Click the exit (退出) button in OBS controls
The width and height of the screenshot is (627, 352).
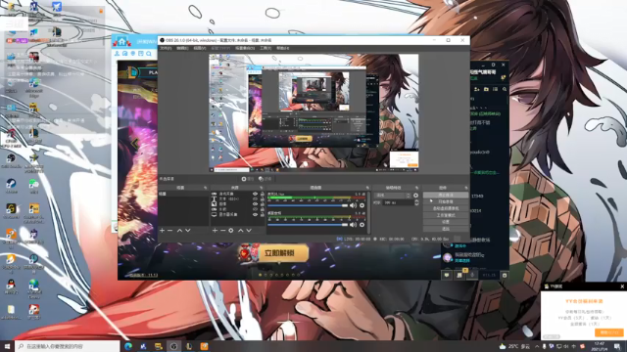point(446,229)
